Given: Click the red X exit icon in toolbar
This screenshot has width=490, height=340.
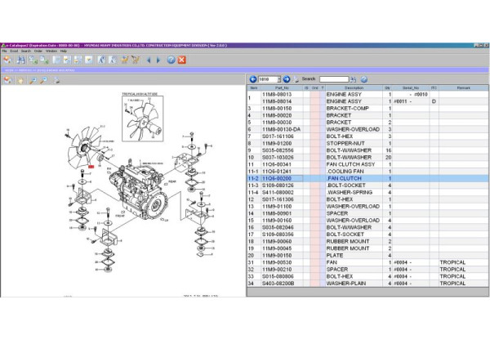Looking at the screenshot, I should coord(182,60).
